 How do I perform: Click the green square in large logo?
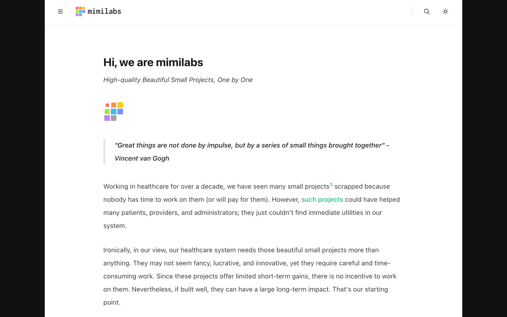click(107, 112)
